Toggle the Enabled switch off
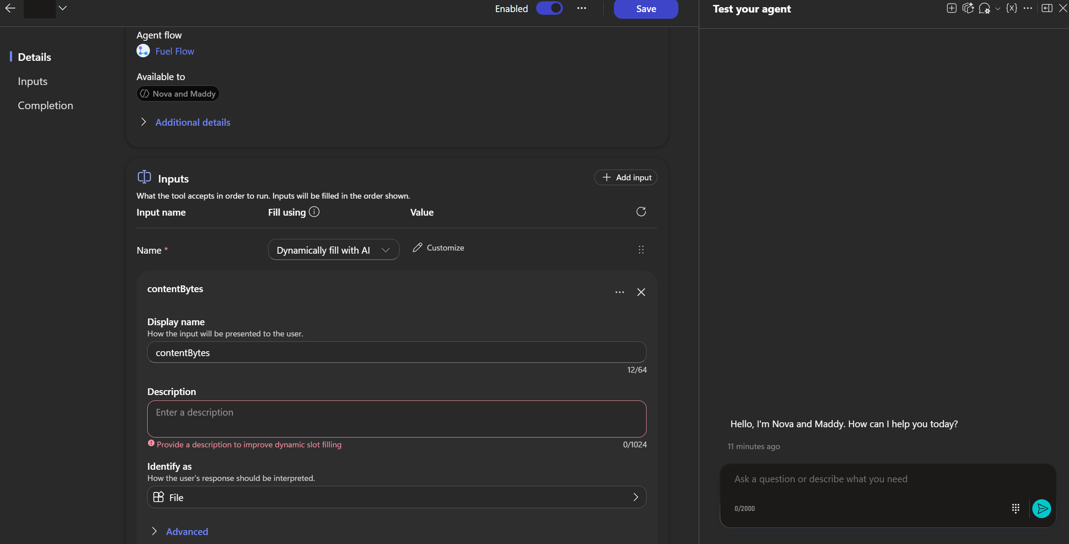The height and width of the screenshot is (544, 1069). pos(549,8)
